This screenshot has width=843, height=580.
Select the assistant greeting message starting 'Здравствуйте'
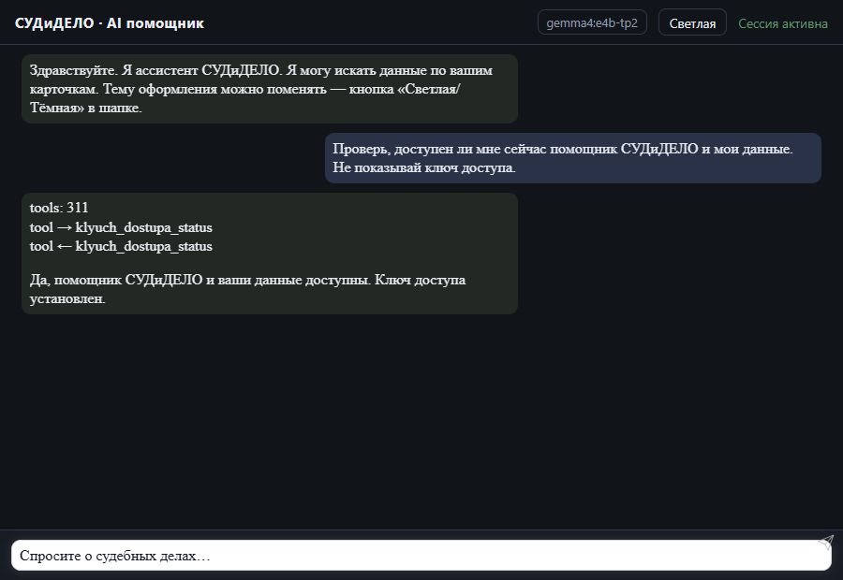270,89
